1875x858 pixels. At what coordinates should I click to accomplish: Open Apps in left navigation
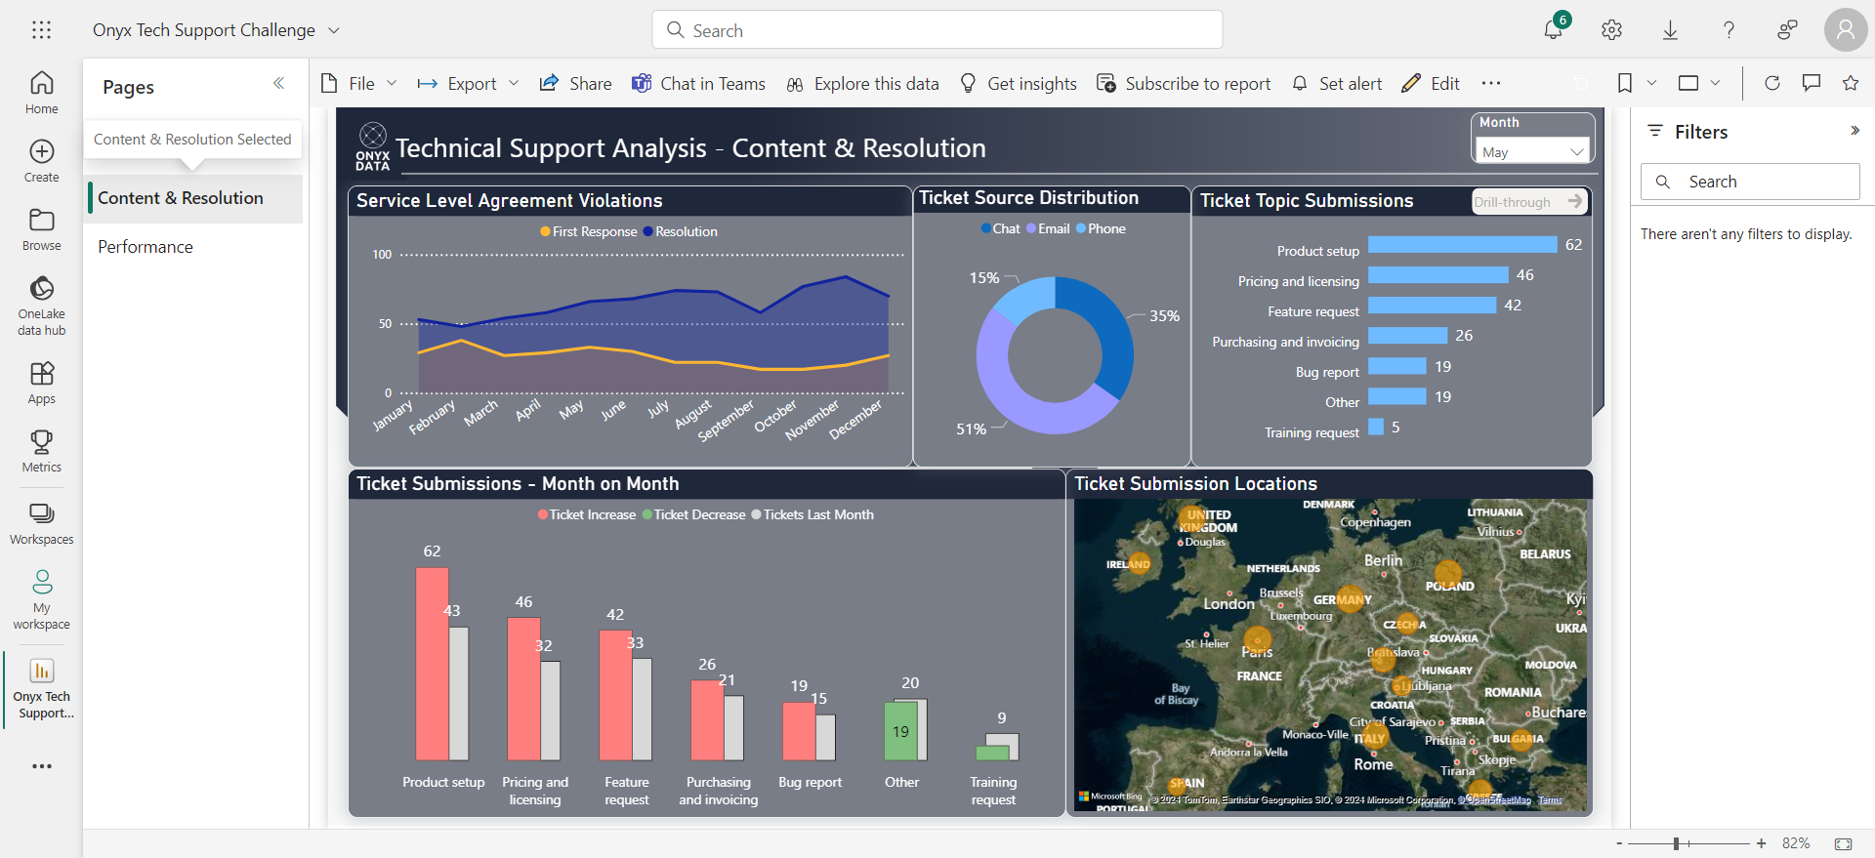click(41, 383)
